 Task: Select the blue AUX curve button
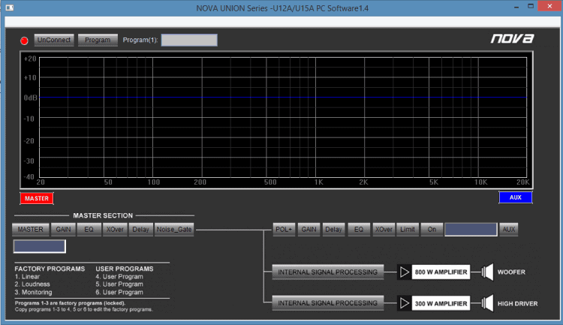[x=515, y=197]
